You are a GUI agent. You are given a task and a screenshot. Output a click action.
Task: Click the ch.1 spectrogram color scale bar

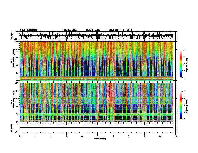[x=181, y=64]
